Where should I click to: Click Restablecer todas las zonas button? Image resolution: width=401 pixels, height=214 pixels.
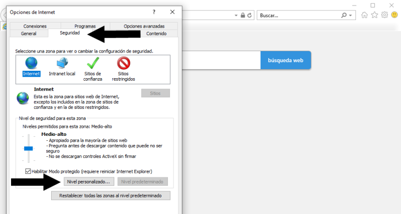(111, 195)
